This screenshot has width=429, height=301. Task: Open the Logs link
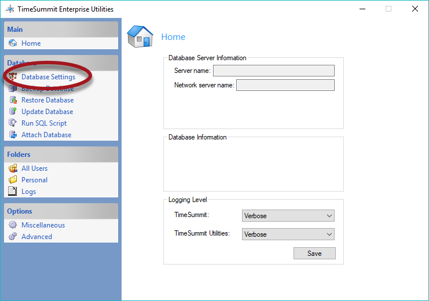pyautogui.click(x=28, y=192)
